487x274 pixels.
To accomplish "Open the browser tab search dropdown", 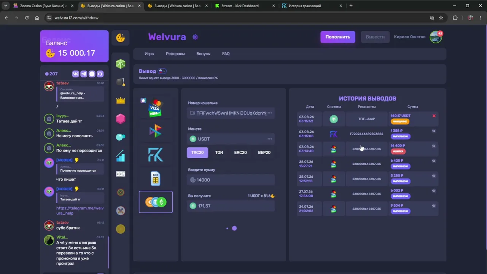I will pos(5,6).
